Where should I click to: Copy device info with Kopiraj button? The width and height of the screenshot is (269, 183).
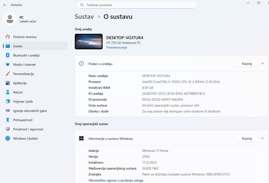pos(247,64)
